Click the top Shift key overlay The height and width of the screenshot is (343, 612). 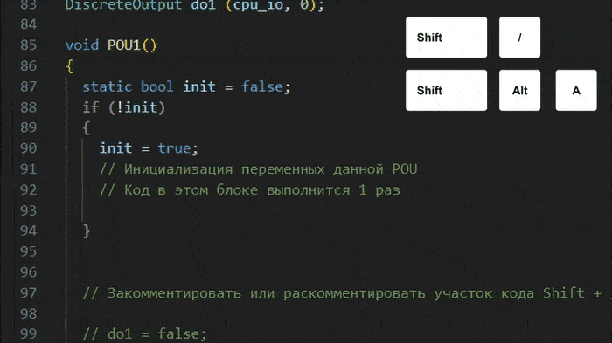pyautogui.click(x=446, y=38)
